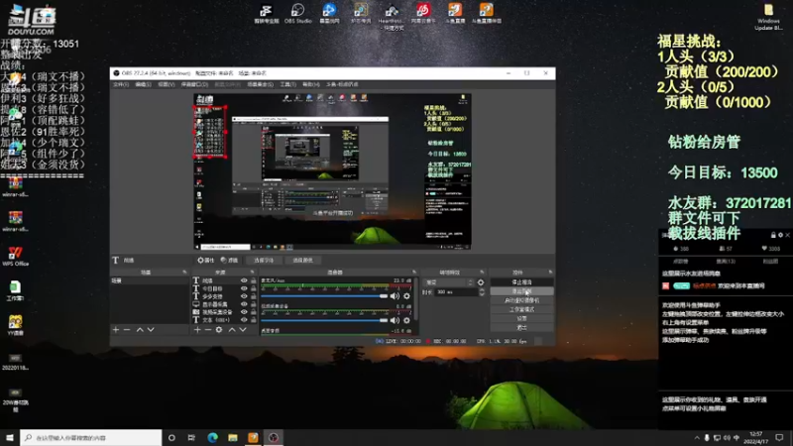Click the recording button in controls
793x446 pixels.
click(x=521, y=291)
